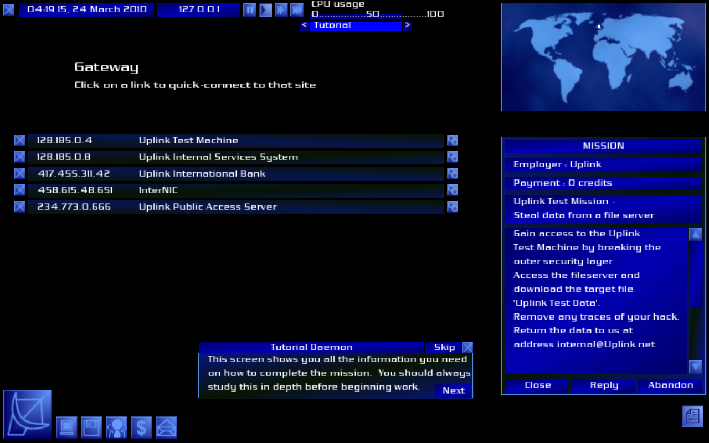Open send mail envelope icon
This screenshot has width=709, height=443.
166,427
